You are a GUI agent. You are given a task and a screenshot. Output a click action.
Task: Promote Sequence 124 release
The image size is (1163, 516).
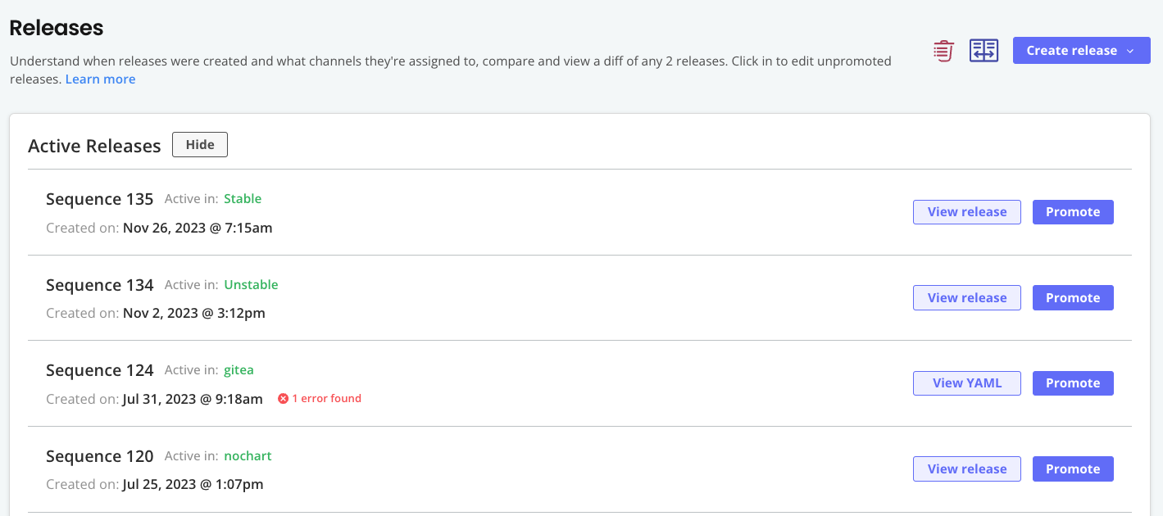click(x=1072, y=383)
